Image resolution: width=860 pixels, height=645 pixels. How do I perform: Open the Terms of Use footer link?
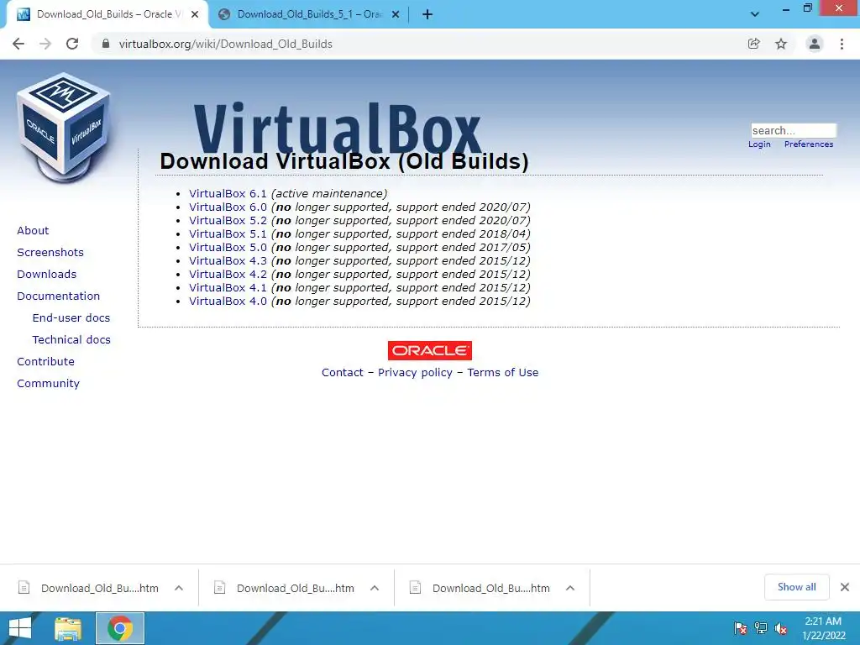coord(502,372)
